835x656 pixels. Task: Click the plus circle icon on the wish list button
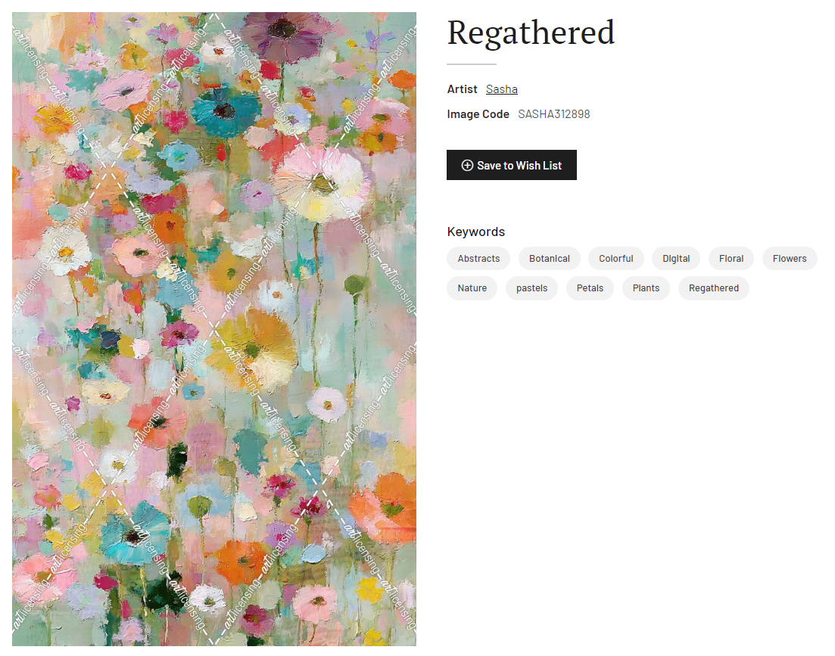tap(467, 165)
